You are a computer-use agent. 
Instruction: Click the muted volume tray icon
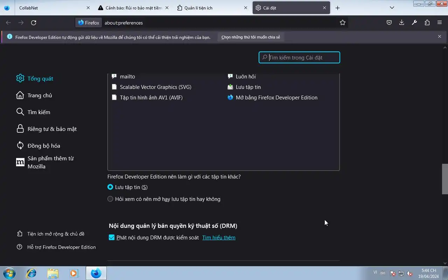[x=409, y=274]
